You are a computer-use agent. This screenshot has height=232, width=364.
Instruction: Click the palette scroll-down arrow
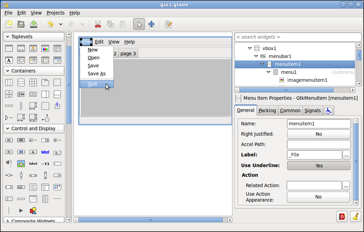pyautogui.click(x=69, y=220)
